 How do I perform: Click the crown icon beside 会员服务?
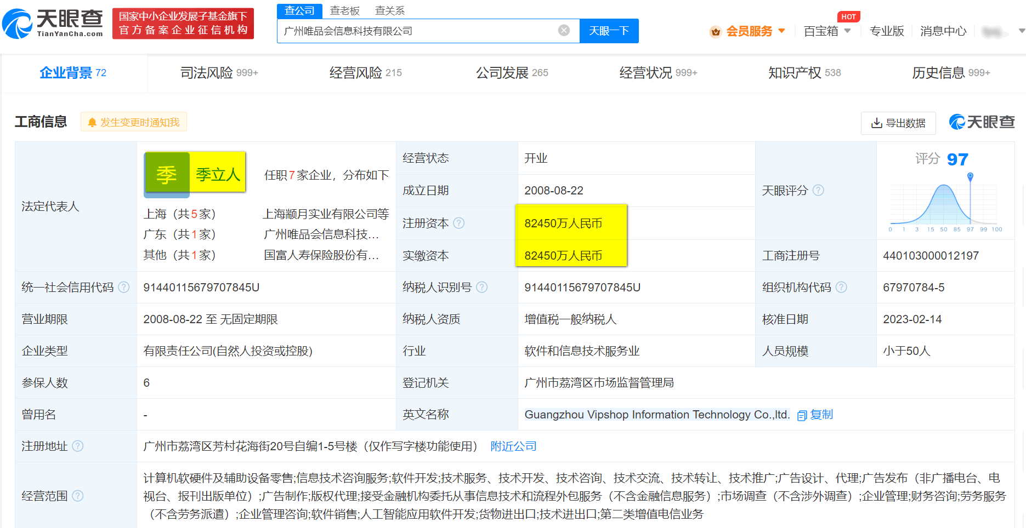coord(715,32)
